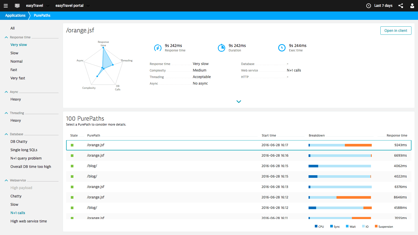Expand details with the down chevron
This screenshot has width=418, height=235.
tap(239, 102)
